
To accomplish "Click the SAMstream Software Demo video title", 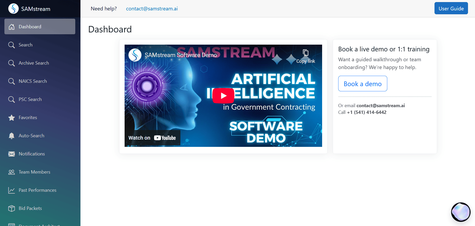I will click(x=181, y=55).
